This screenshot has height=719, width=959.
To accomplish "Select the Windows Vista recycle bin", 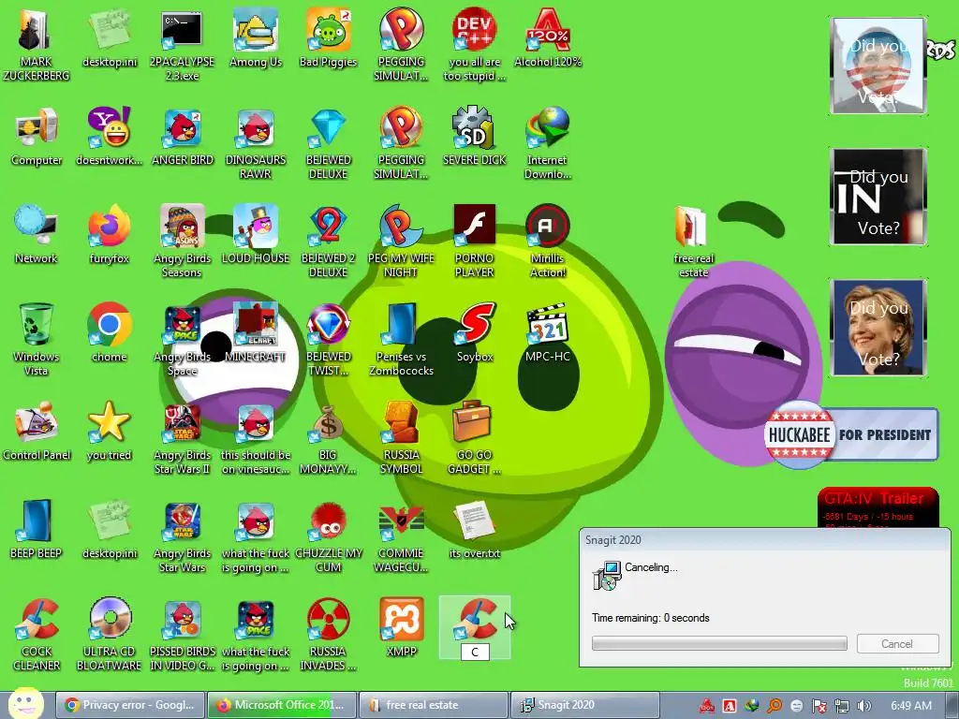I will 37,340.
